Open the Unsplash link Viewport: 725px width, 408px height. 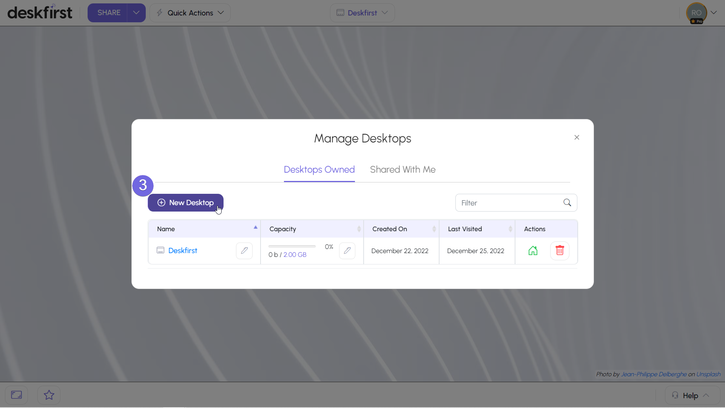tap(708, 374)
